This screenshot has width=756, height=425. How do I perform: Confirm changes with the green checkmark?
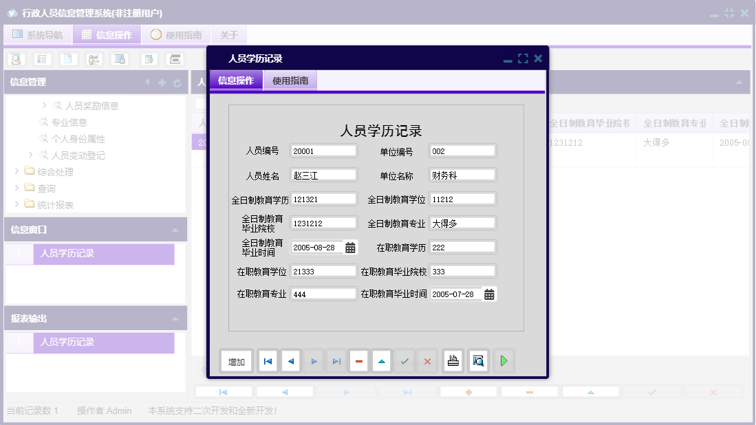click(x=404, y=360)
